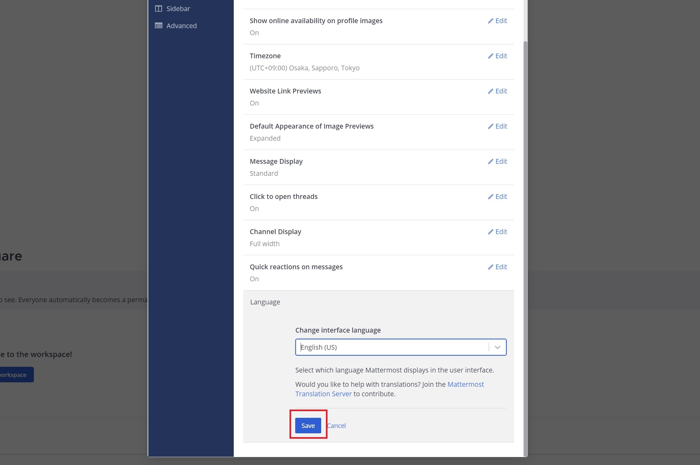Image resolution: width=700 pixels, height=465 pixels.
Task: Open the Sidebar settings tab
Action: (x=178, y=9)
